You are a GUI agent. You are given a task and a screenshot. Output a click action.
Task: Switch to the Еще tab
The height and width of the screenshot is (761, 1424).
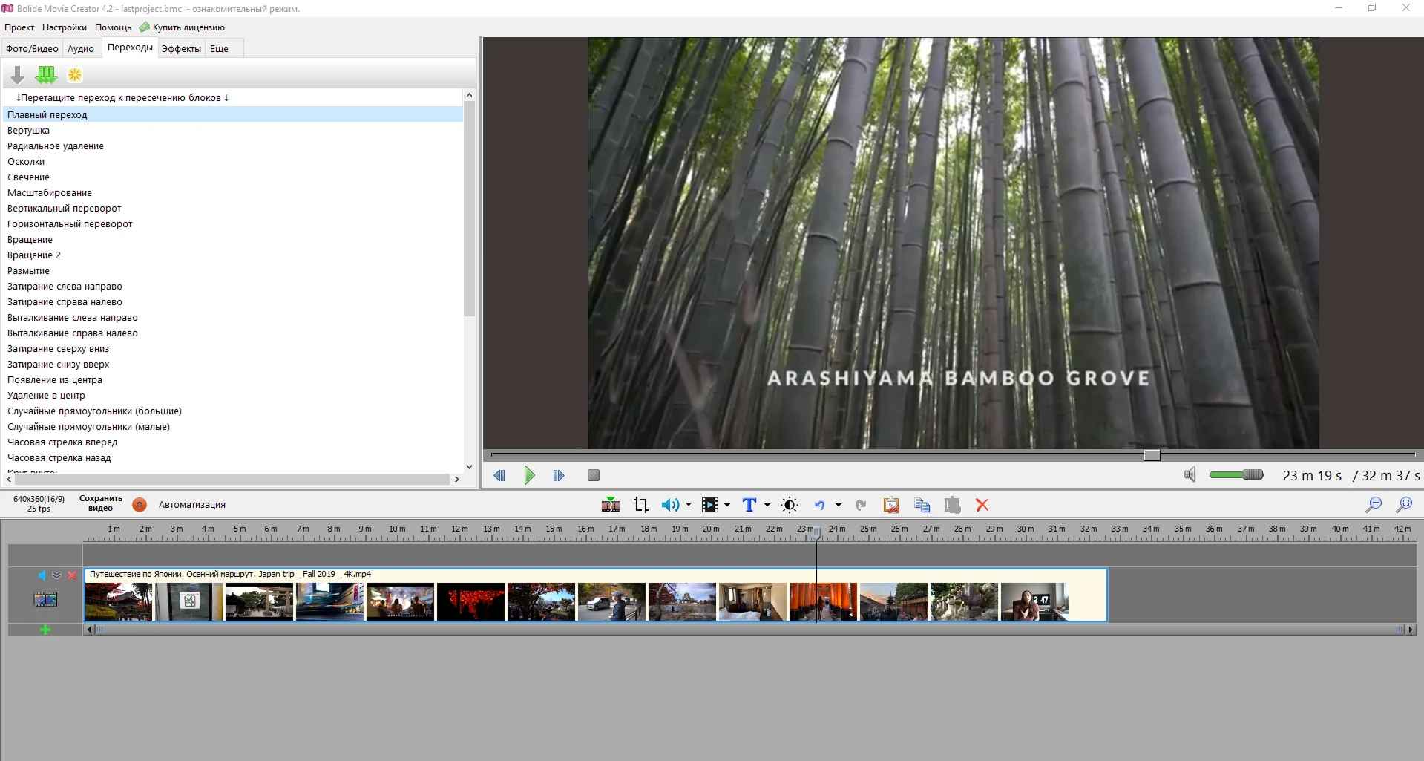coord(219,49)
